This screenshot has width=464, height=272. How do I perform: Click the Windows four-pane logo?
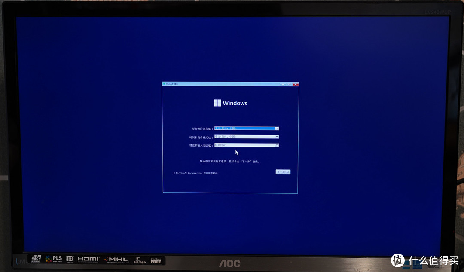coord(217,103)
